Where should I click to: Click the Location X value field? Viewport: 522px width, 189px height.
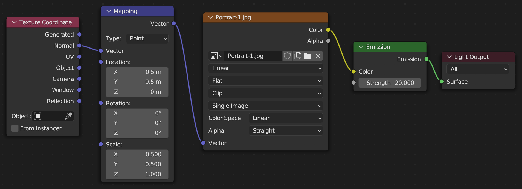pos(137,72)
